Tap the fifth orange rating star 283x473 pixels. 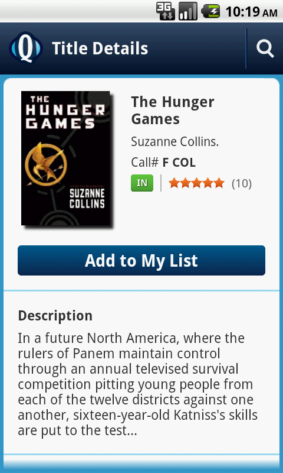tap(219, 183)
